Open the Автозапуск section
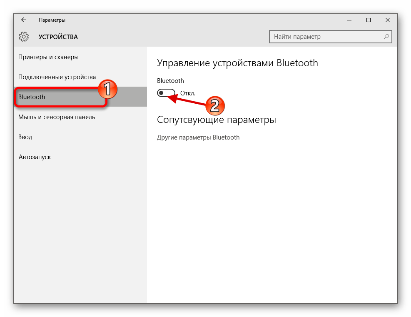 (35, 157)
